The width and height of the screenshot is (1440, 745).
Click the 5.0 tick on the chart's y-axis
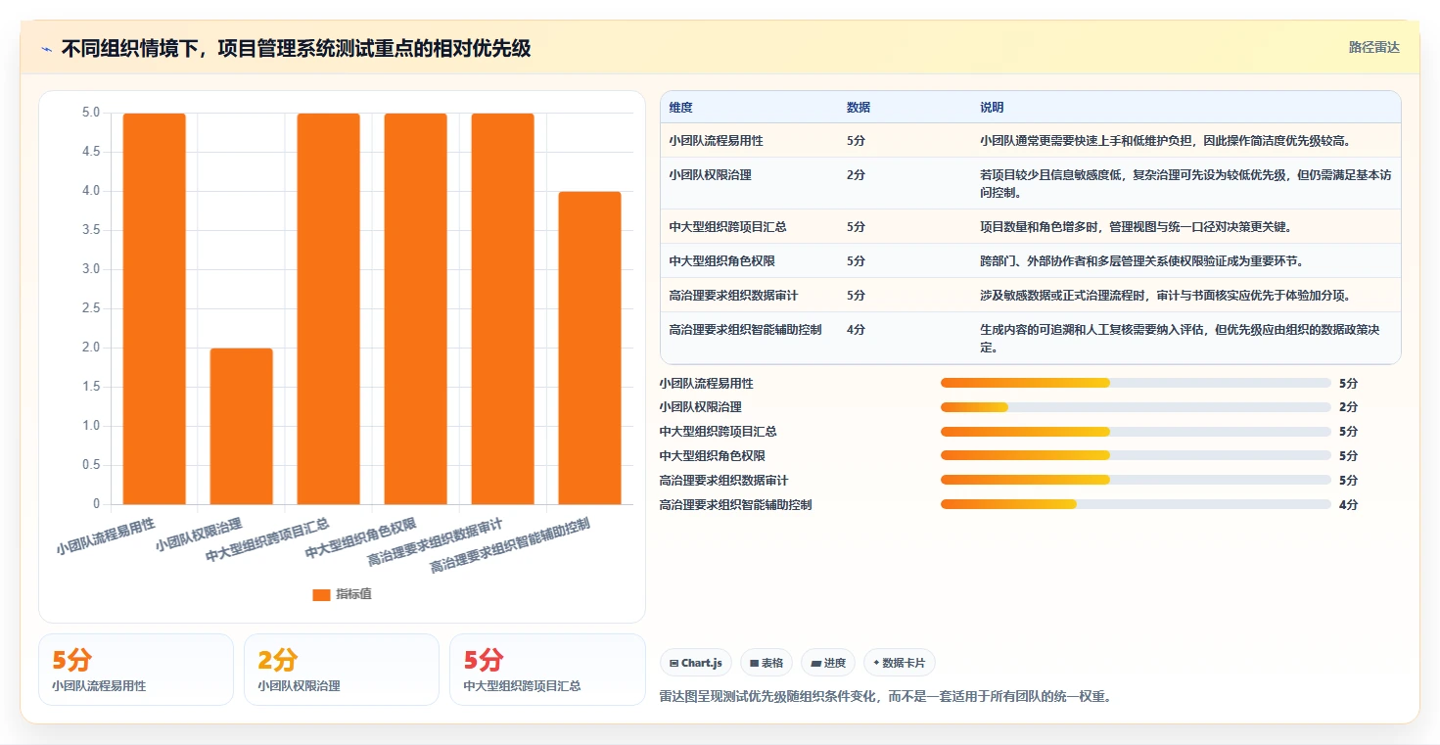[91, 113]
